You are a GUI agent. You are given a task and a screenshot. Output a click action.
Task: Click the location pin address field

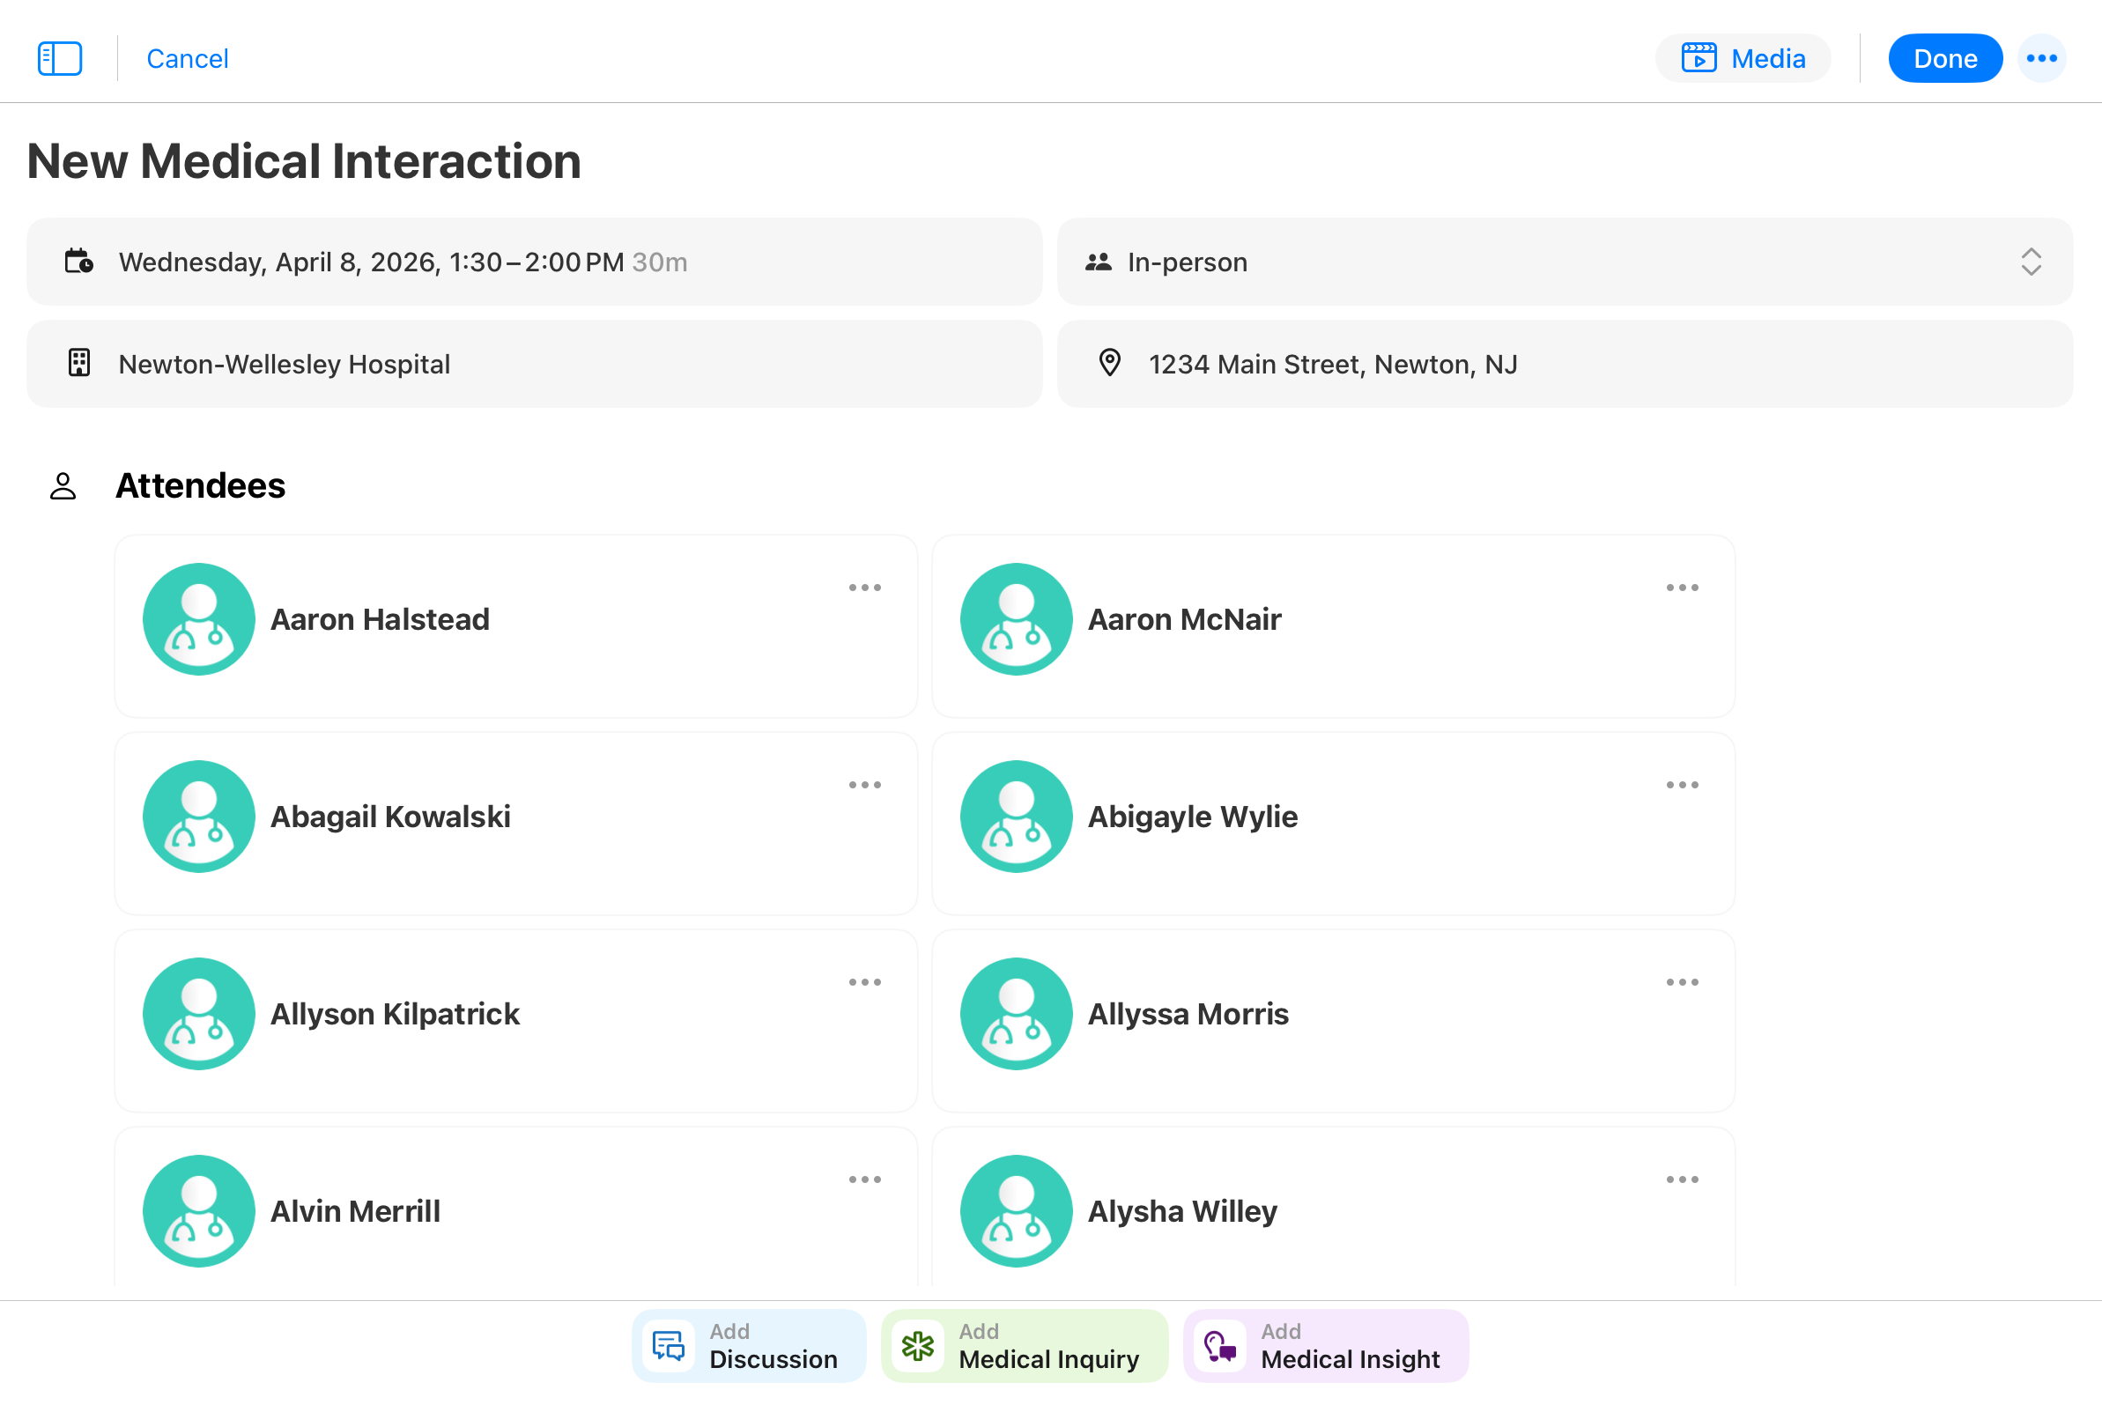pos(1565,365)
